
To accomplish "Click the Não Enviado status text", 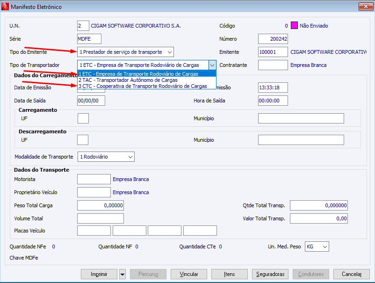I will [x=314, y=26].
